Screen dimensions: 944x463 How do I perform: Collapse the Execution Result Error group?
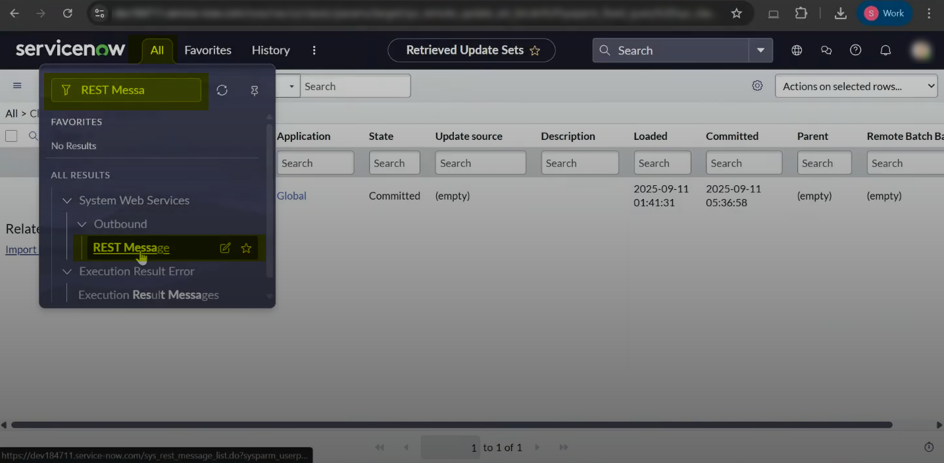coord(66,271)
